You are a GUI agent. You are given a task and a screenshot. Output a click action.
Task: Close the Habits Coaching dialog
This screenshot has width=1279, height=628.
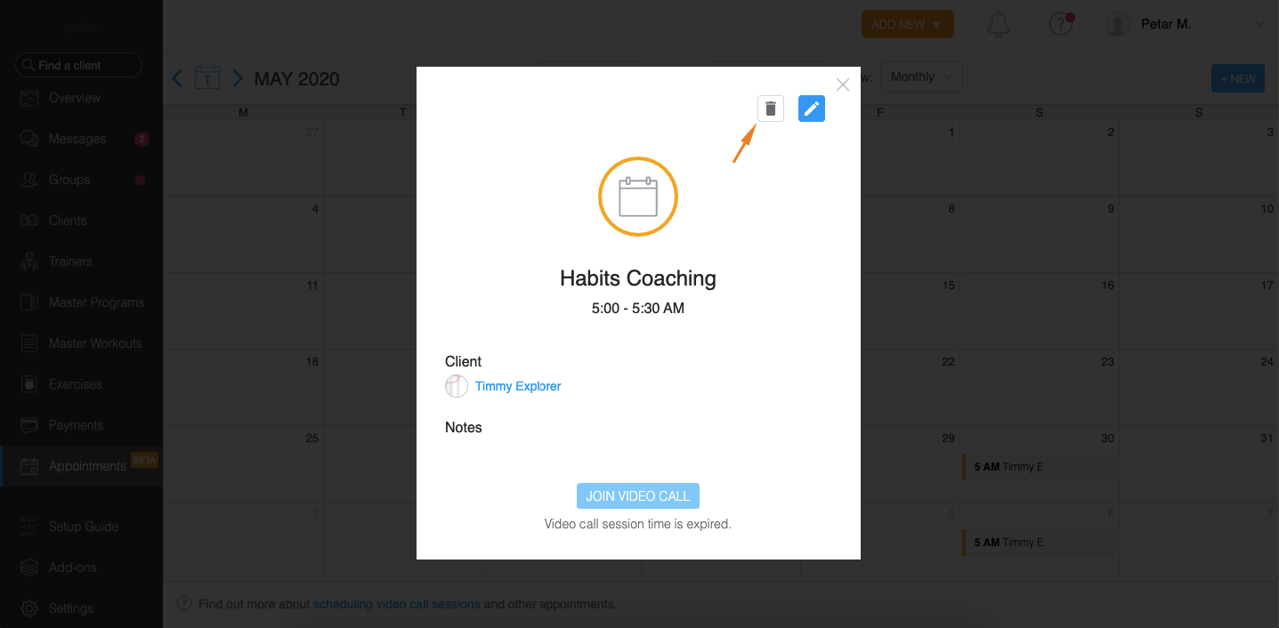tap(843, 85)
